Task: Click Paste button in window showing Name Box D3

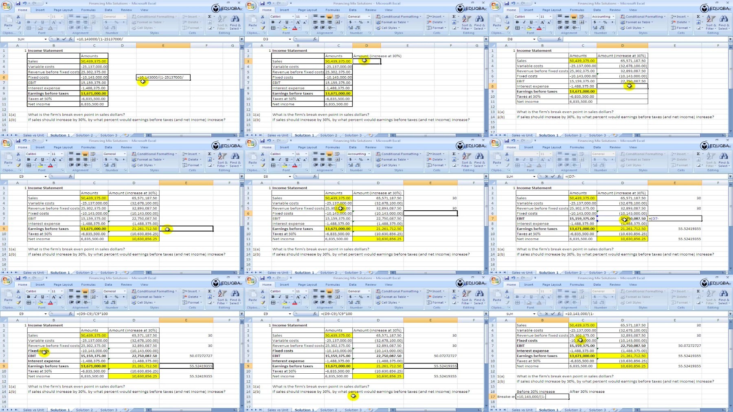Action: pyautogui.click(x=252, y=22)
